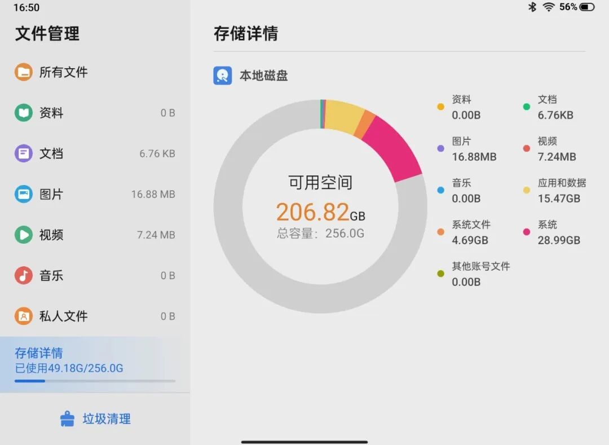This screenshot has width=609, height=445.
Task: Open the 文件管理 title heading
Action: [x=46, y=34]
